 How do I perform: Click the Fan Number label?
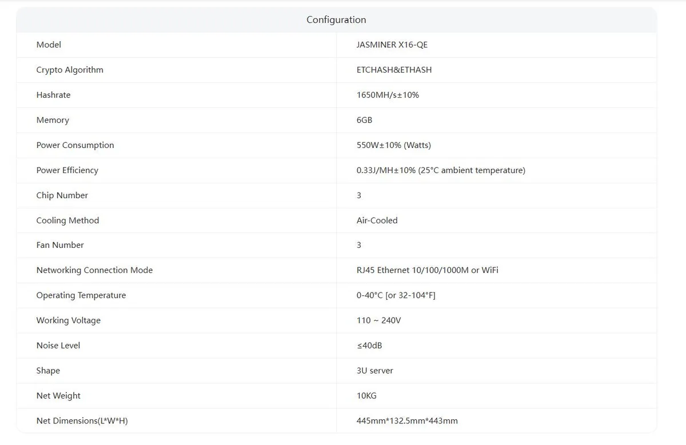click(x=59, y=245)
